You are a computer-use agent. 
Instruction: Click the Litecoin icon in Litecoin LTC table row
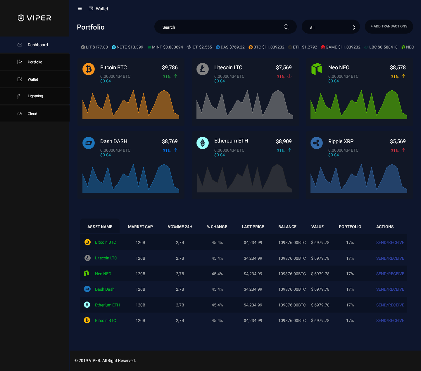87,258
